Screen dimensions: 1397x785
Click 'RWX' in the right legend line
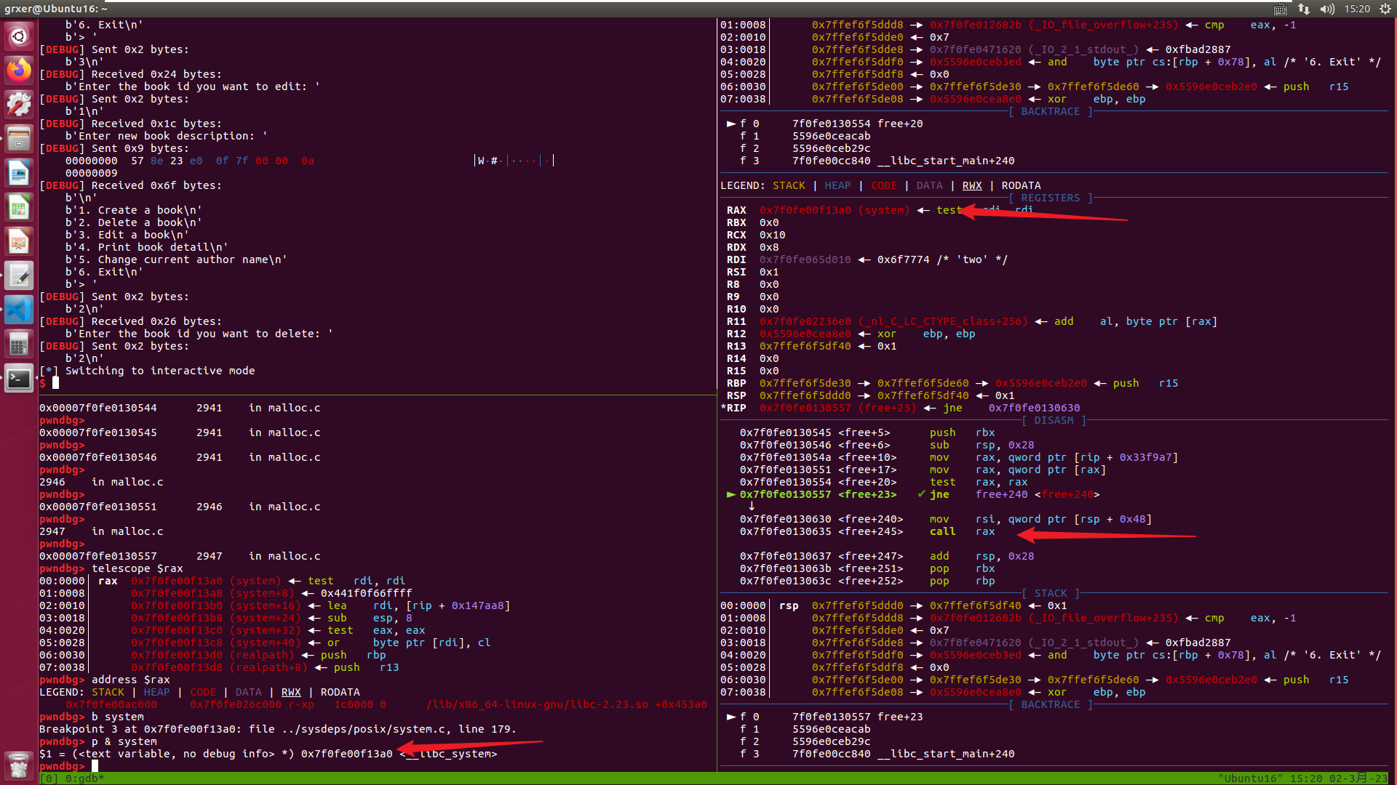[x=972, y=185]
